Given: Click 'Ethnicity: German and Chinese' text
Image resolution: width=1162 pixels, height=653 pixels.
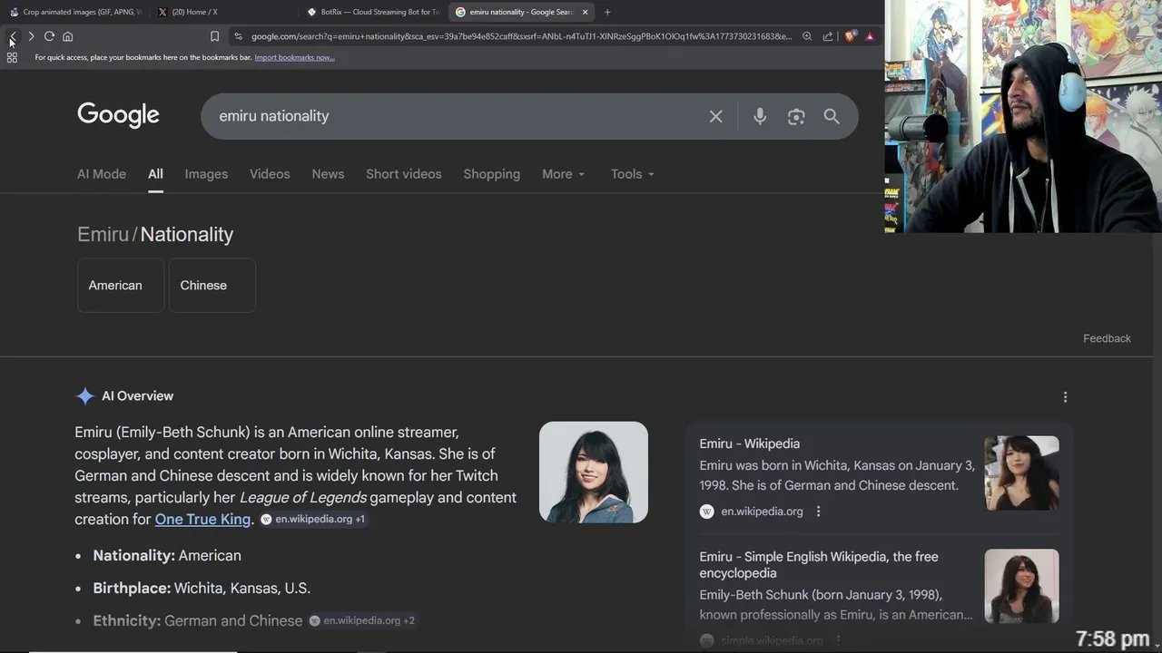Looking at the screenshot, I should (198, 621).
